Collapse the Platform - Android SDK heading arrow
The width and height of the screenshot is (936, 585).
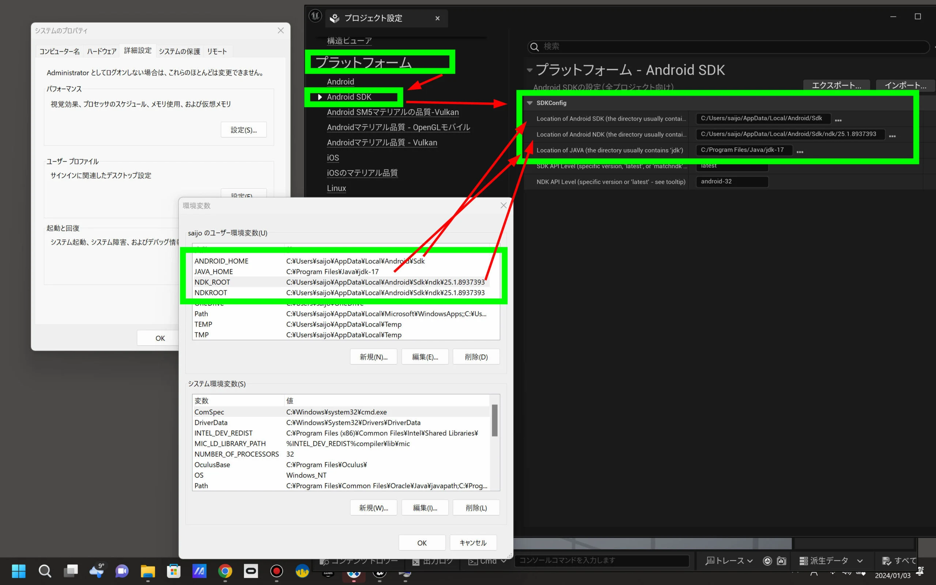pos(529,71)
